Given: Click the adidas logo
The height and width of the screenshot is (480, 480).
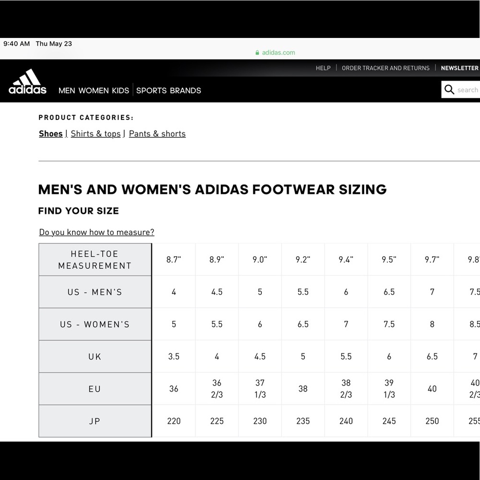Looking at the screenshot, I should pos(27,82).
